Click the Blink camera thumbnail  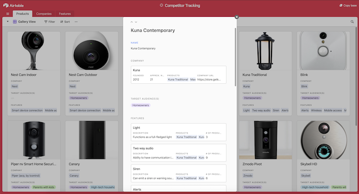[x=323, y=50]
